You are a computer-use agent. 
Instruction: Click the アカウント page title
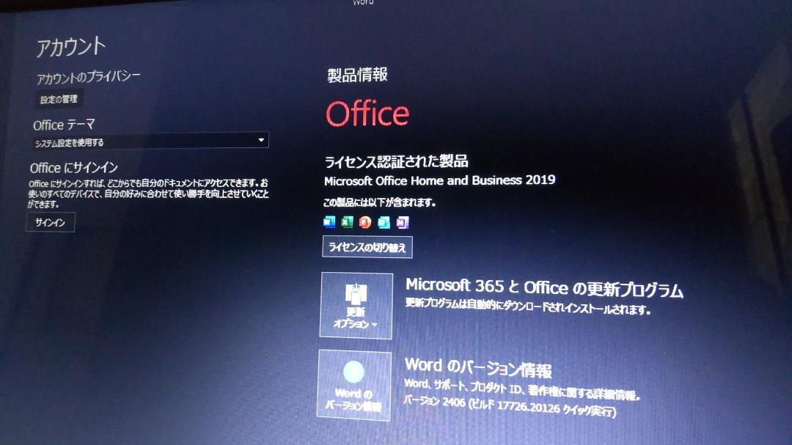(70, 47)
